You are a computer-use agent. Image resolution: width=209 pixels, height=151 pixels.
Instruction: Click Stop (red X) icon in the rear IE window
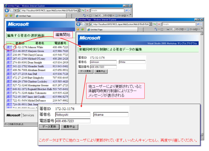click(87, 10)
